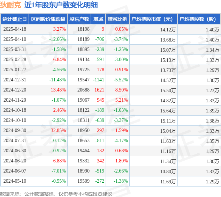This screenshot has width=221, height=197.
Task: Select the 增减 column header
Action: 98,19
